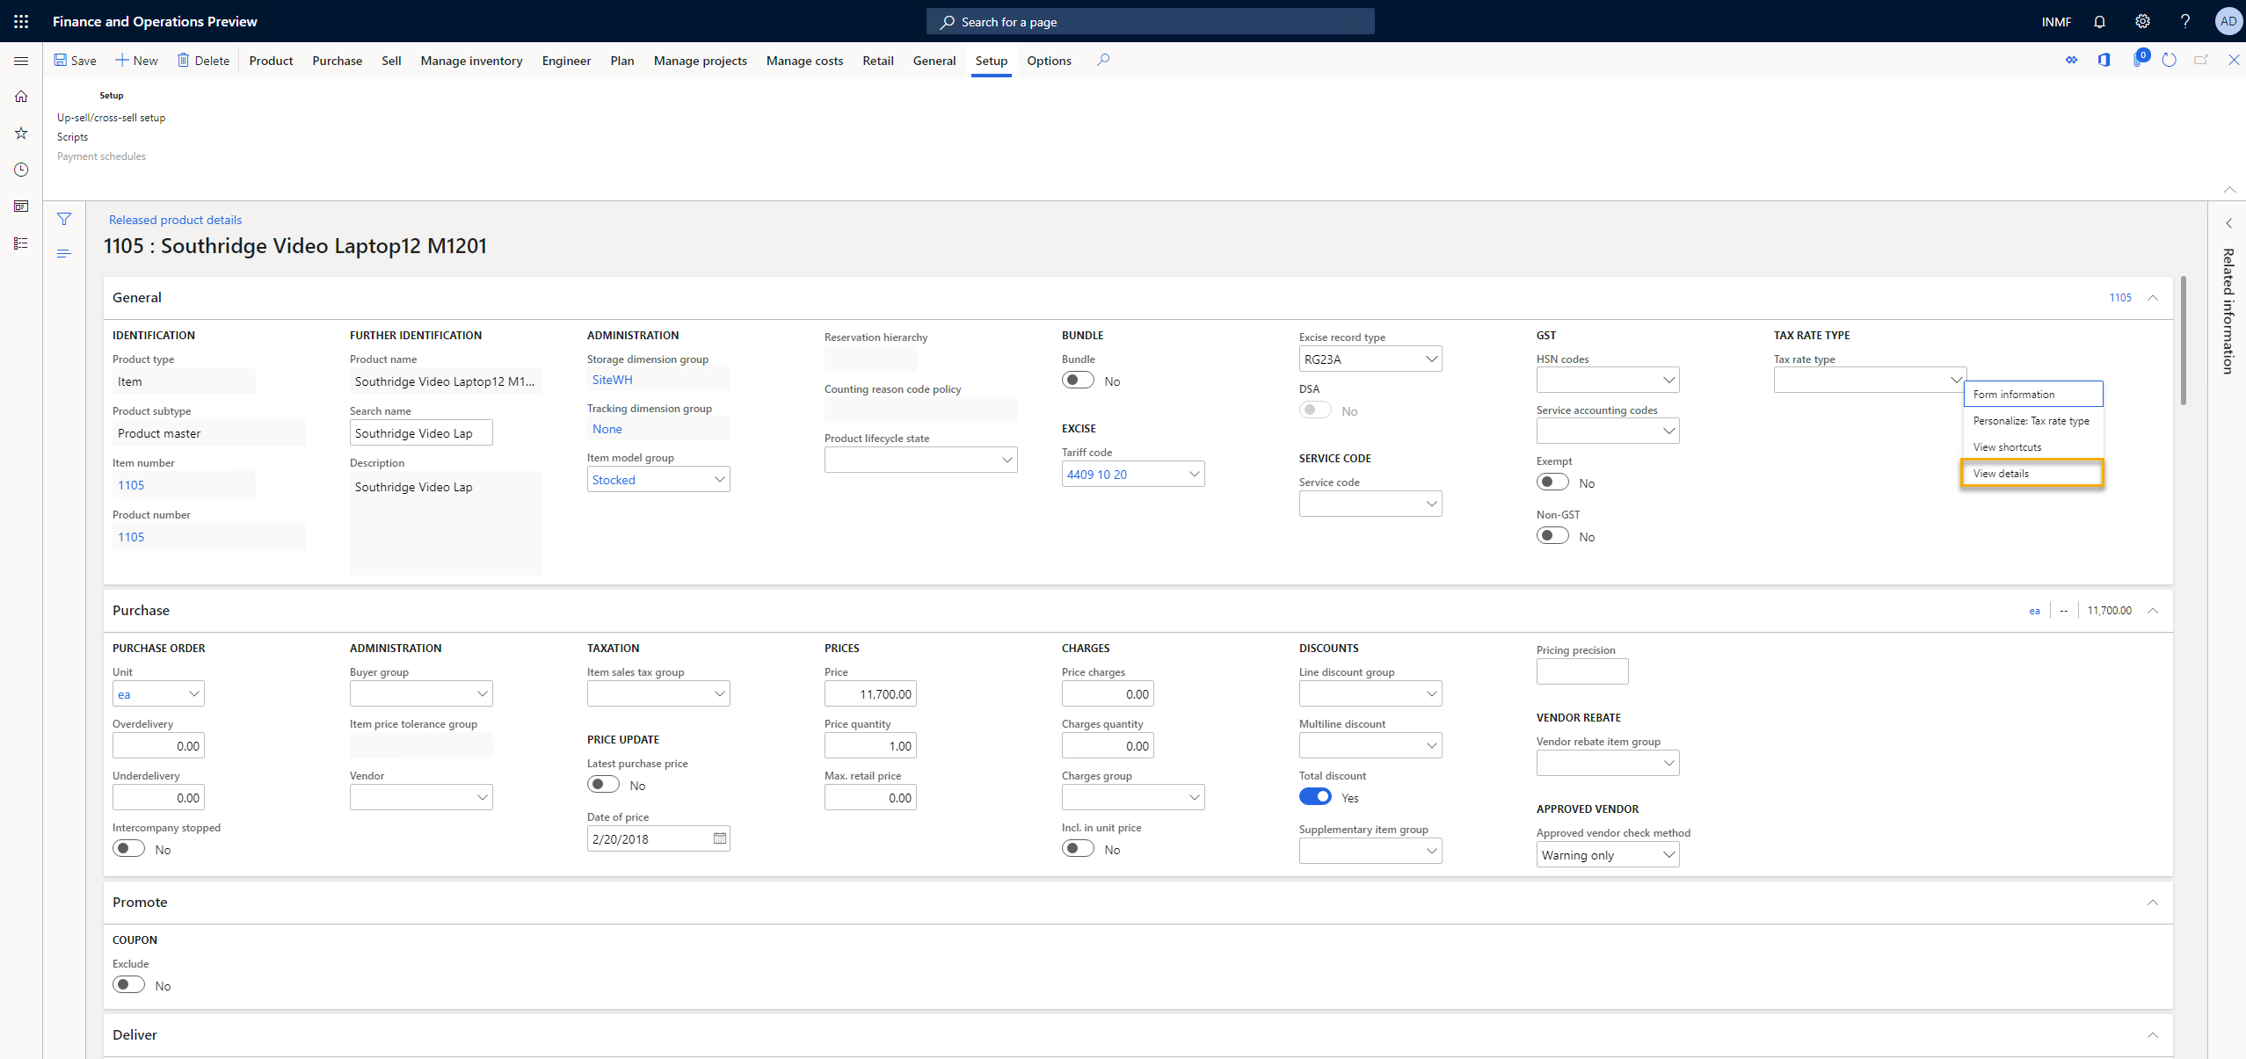This screenshot has height=1059, width=2246.
Task: Turn off Total discount switch
Action: [x=1315, y=797]
